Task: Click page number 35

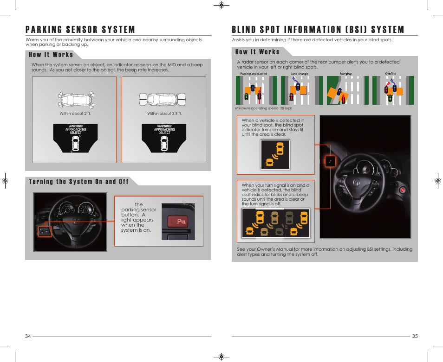Action: (415, 336)
